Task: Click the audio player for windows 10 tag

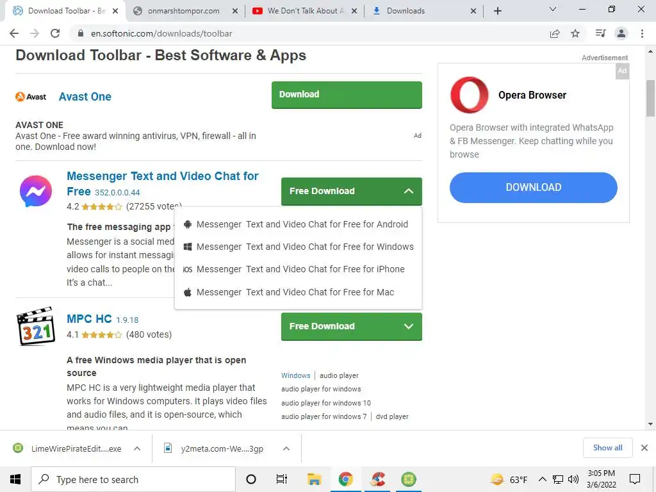Action: tap(326, 404)
